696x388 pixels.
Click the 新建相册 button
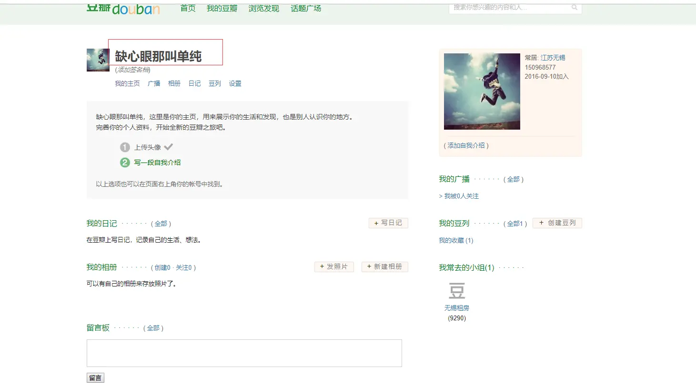click(x=385, y=267)
